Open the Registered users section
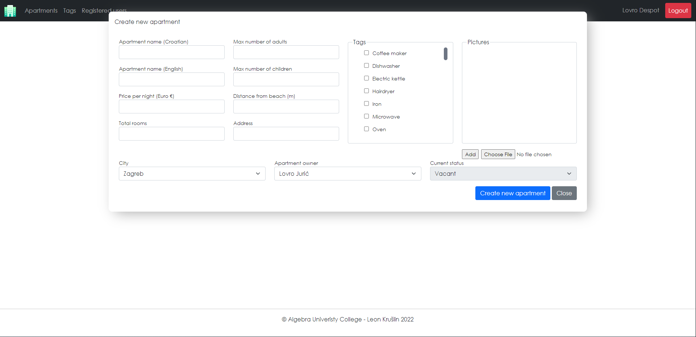This screenshot has width=696, height=337. coord(104,11)
